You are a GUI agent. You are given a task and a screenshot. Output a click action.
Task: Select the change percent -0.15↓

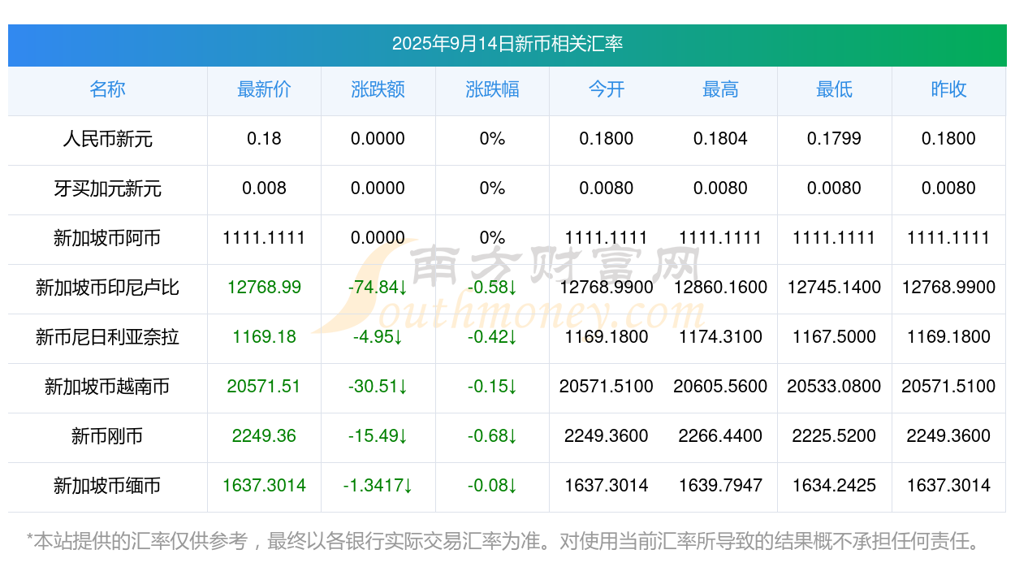493,387
